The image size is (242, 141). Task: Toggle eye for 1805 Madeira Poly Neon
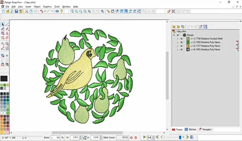[181, 50]
